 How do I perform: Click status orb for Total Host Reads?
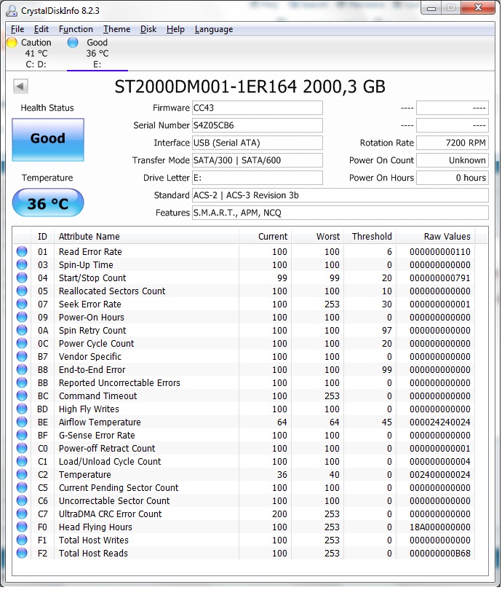click(x=22, y=553)
